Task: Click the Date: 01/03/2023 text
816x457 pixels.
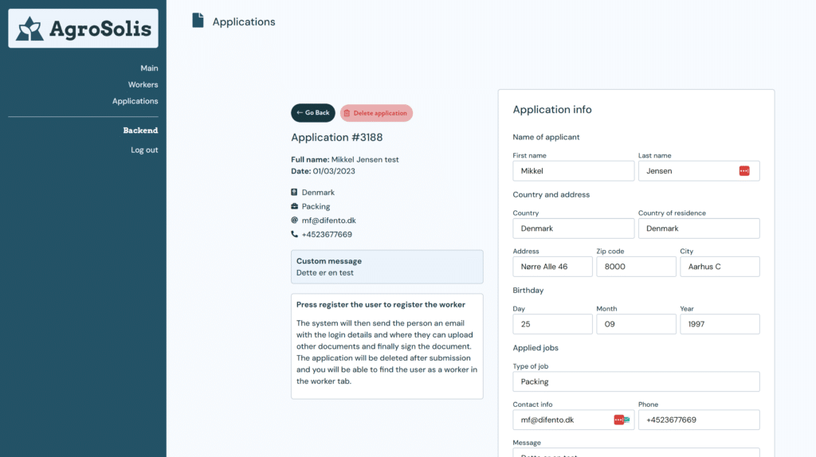Action: click(x=323, y=171)
